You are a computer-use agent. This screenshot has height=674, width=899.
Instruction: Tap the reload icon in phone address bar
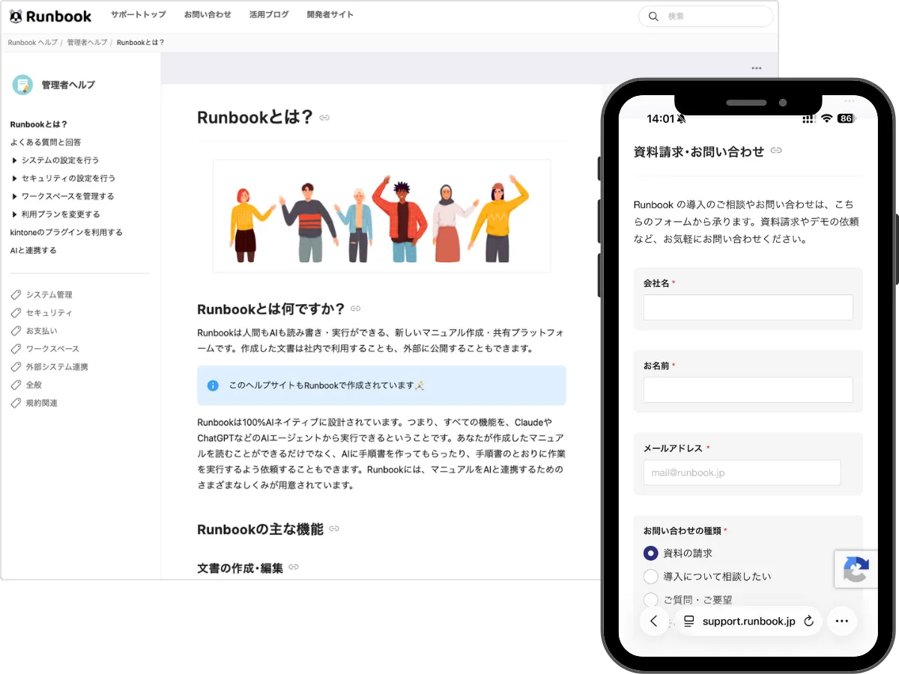(808, 621)
